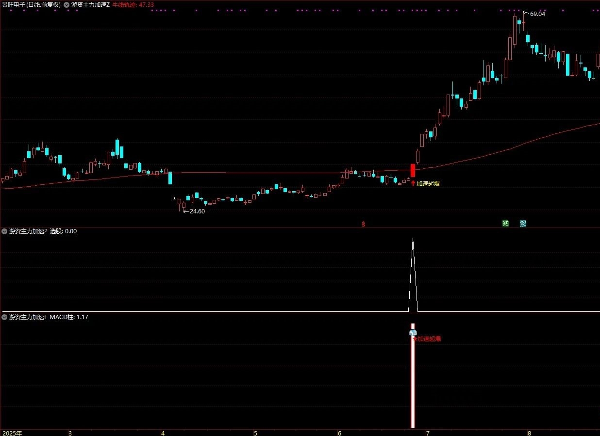Click month 5 on the time axis

(x=255, y=433)
